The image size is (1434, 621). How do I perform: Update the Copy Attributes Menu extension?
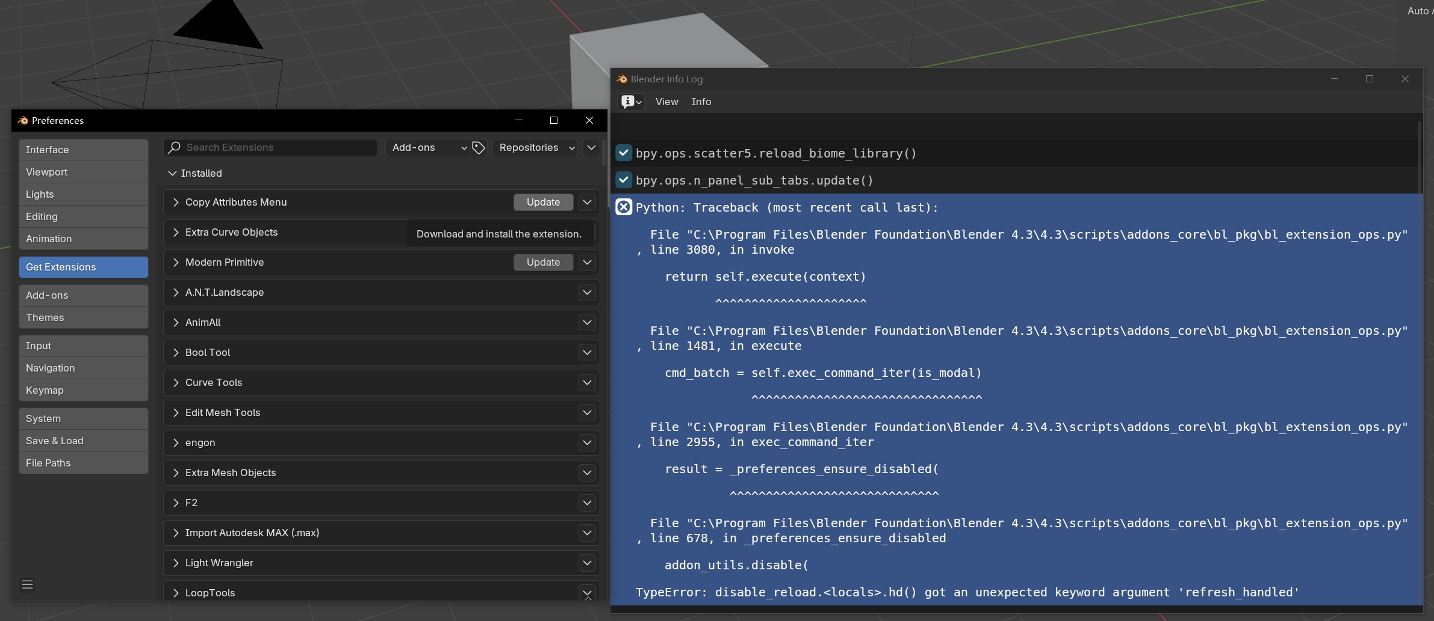542,202
